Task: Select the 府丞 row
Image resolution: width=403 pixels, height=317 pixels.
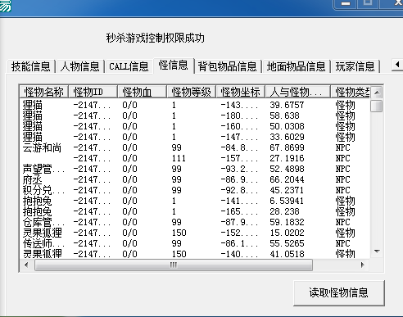Action: (195, 179)
